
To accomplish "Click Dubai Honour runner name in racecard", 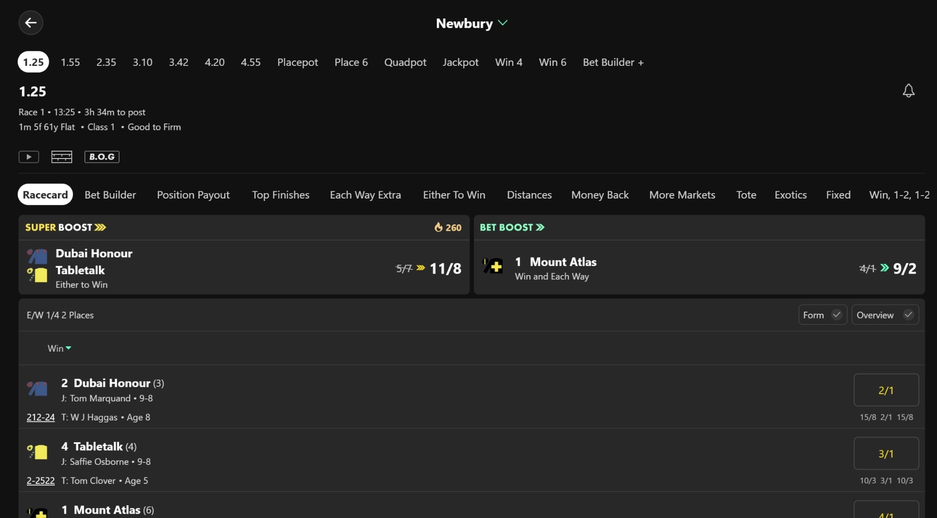I will (x=112, y=383).
